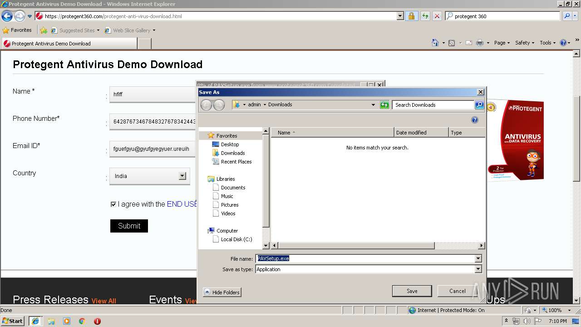This screenshot has height=327, width=581.
Task: Click the Home icon in command bar
Action: tap(435, 43)
